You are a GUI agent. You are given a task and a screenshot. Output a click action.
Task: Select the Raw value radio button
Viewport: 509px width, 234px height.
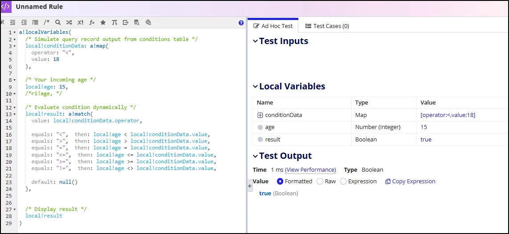click(x=320, y=181)
